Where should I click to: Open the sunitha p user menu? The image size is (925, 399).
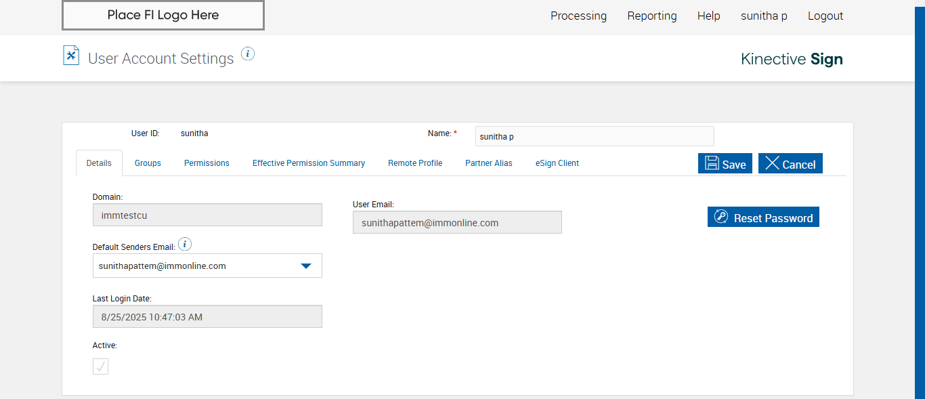(x=764, y=16)
